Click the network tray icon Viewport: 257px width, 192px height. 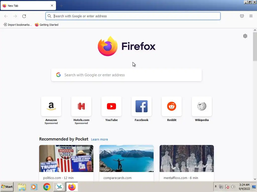pyautogui.click(x=221, y=186)
